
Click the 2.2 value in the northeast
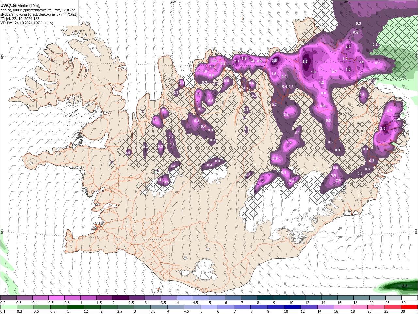[x=348, y=46]
